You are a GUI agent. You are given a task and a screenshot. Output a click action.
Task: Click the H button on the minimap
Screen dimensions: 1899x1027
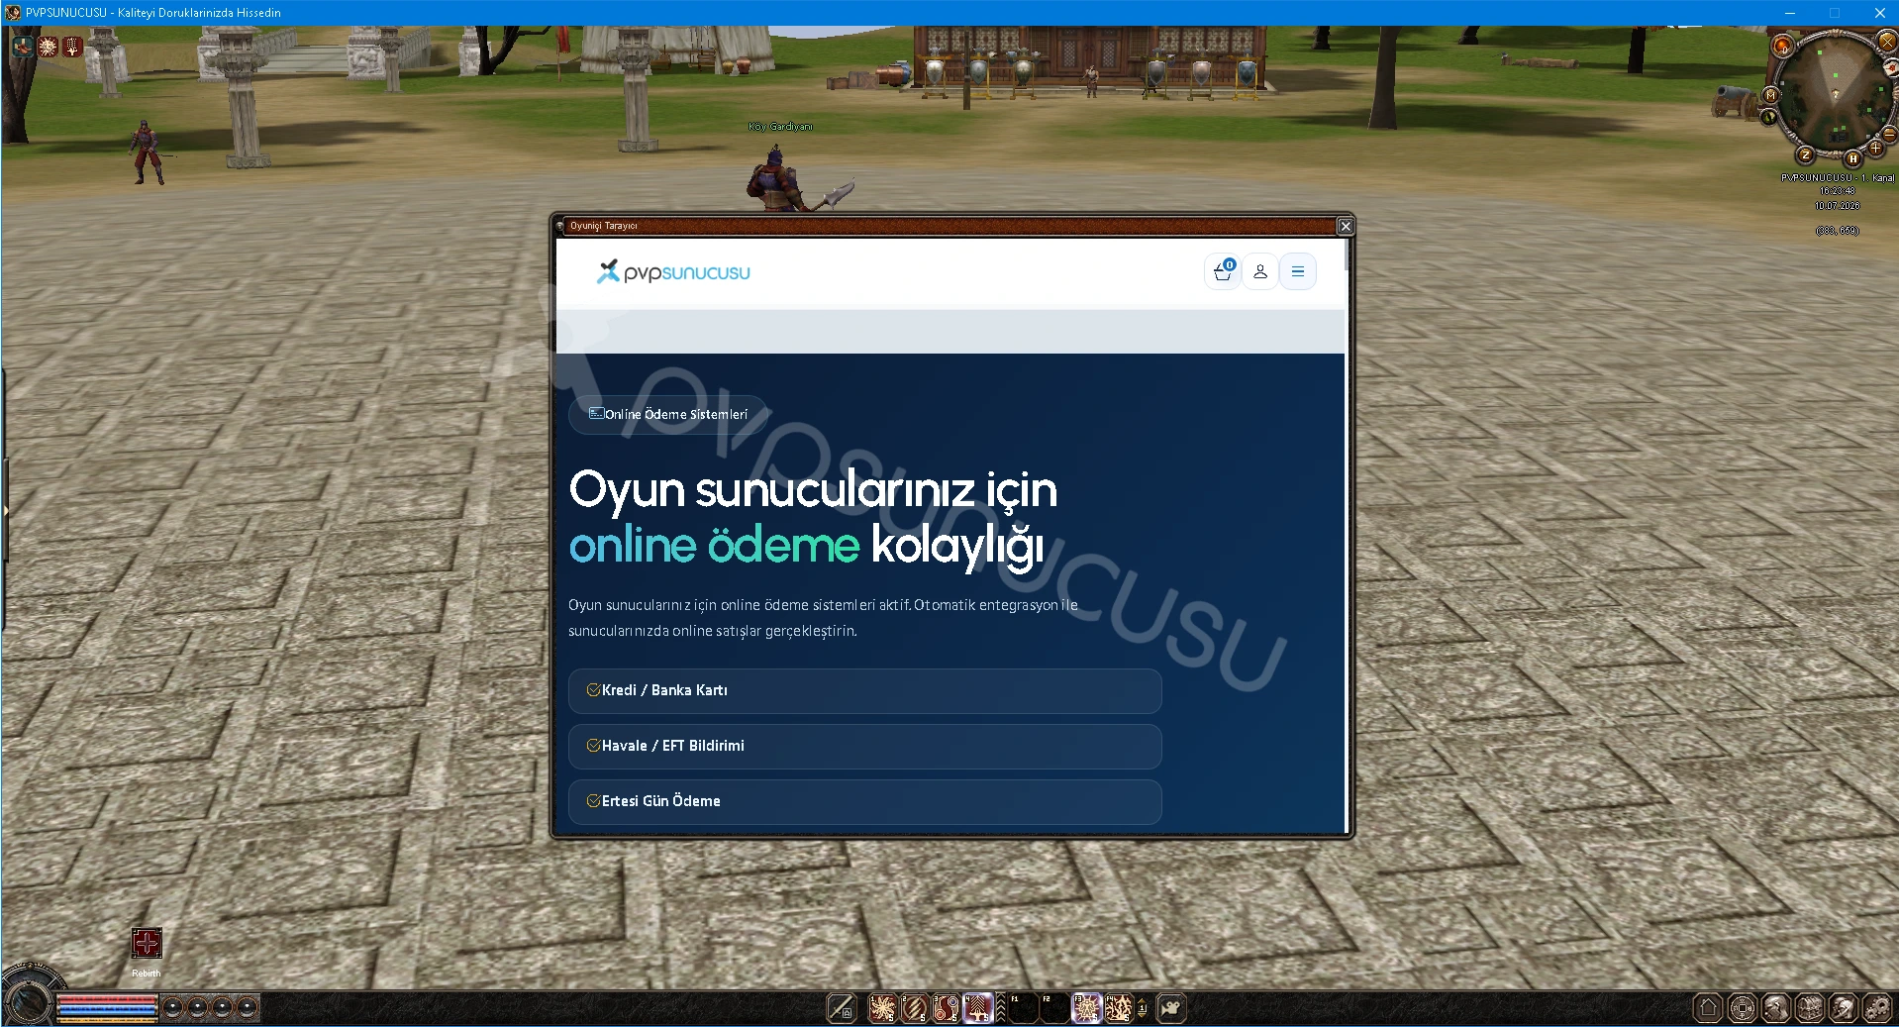point(1852,158)
